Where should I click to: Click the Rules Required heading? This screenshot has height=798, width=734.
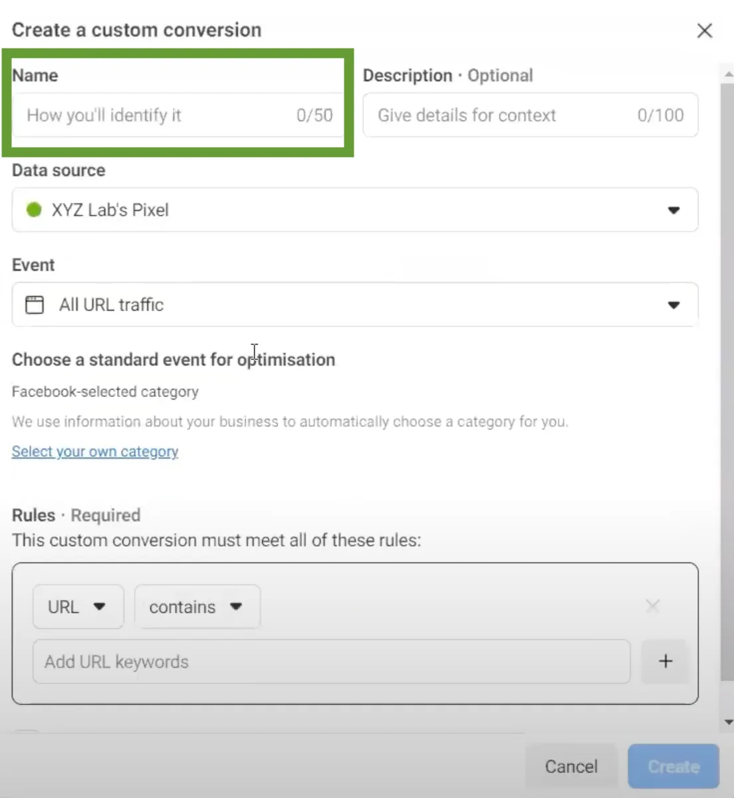(x=76, y=515)
